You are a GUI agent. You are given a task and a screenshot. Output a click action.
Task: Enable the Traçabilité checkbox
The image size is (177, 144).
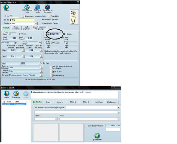pyautogui.click(x=50, y=16)
